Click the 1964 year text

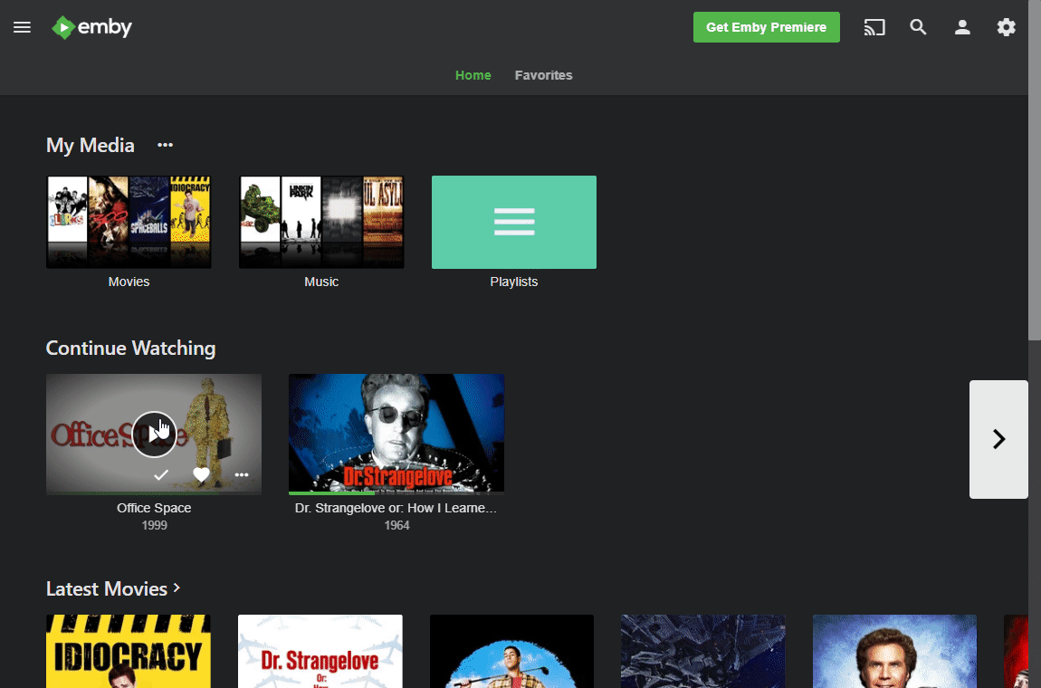point(396,525)
